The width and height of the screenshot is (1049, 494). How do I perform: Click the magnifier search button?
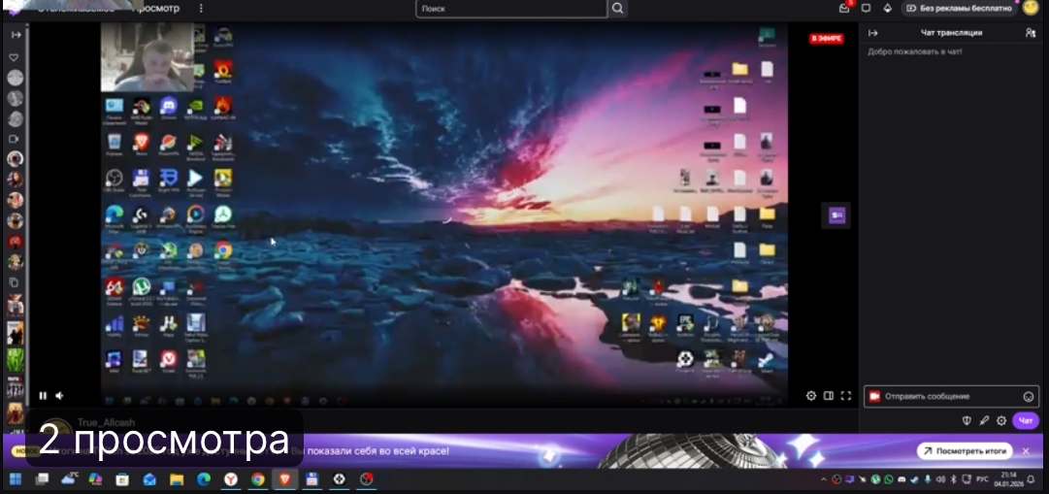tap(617, 8)
